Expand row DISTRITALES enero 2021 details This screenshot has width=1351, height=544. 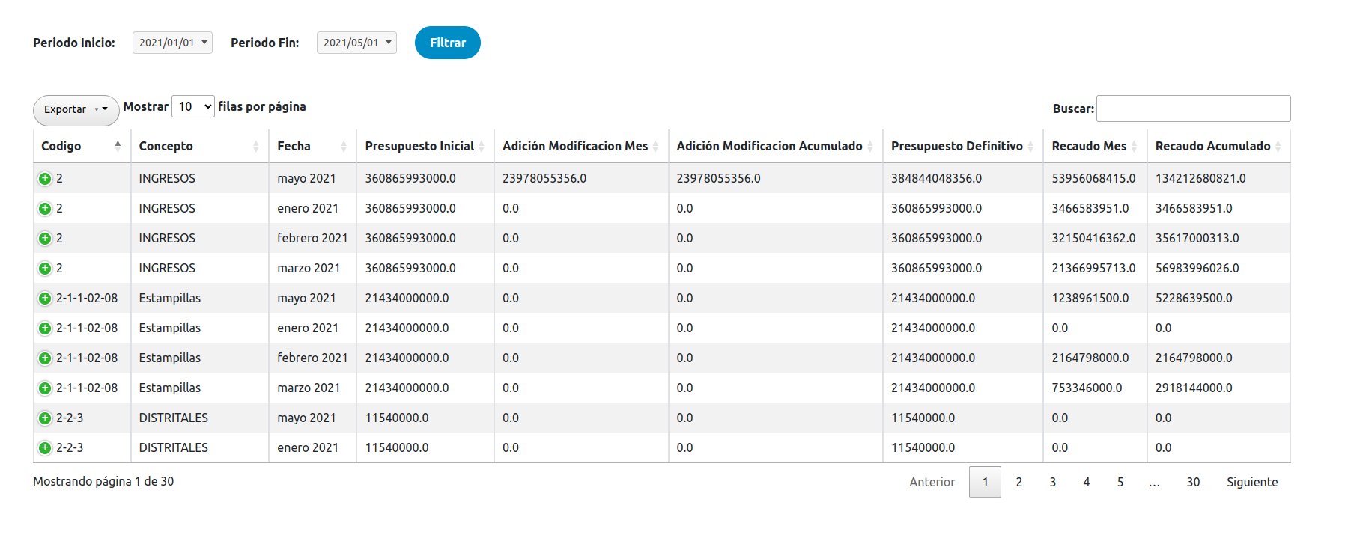(45, 448)
